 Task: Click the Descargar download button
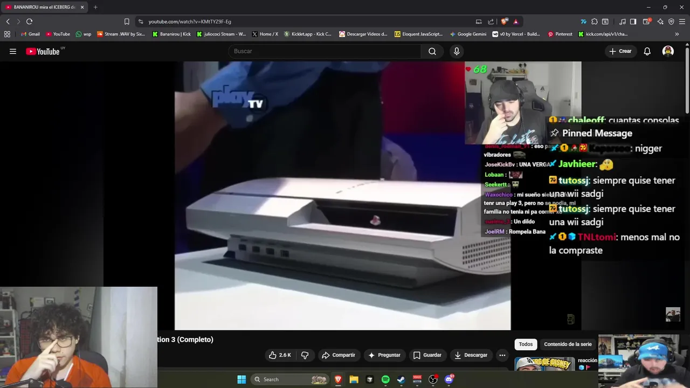[471, 355]
